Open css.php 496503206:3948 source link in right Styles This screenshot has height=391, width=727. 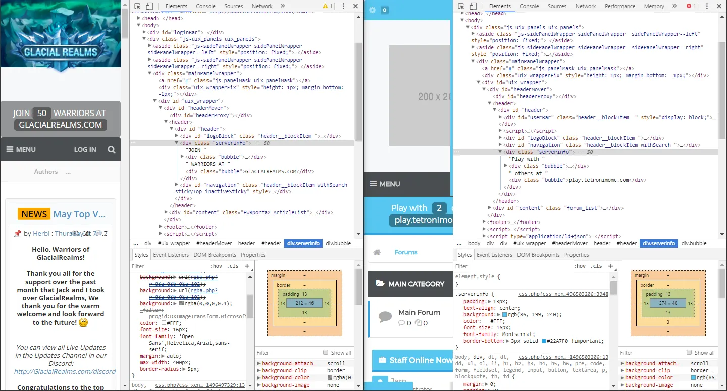563,294
